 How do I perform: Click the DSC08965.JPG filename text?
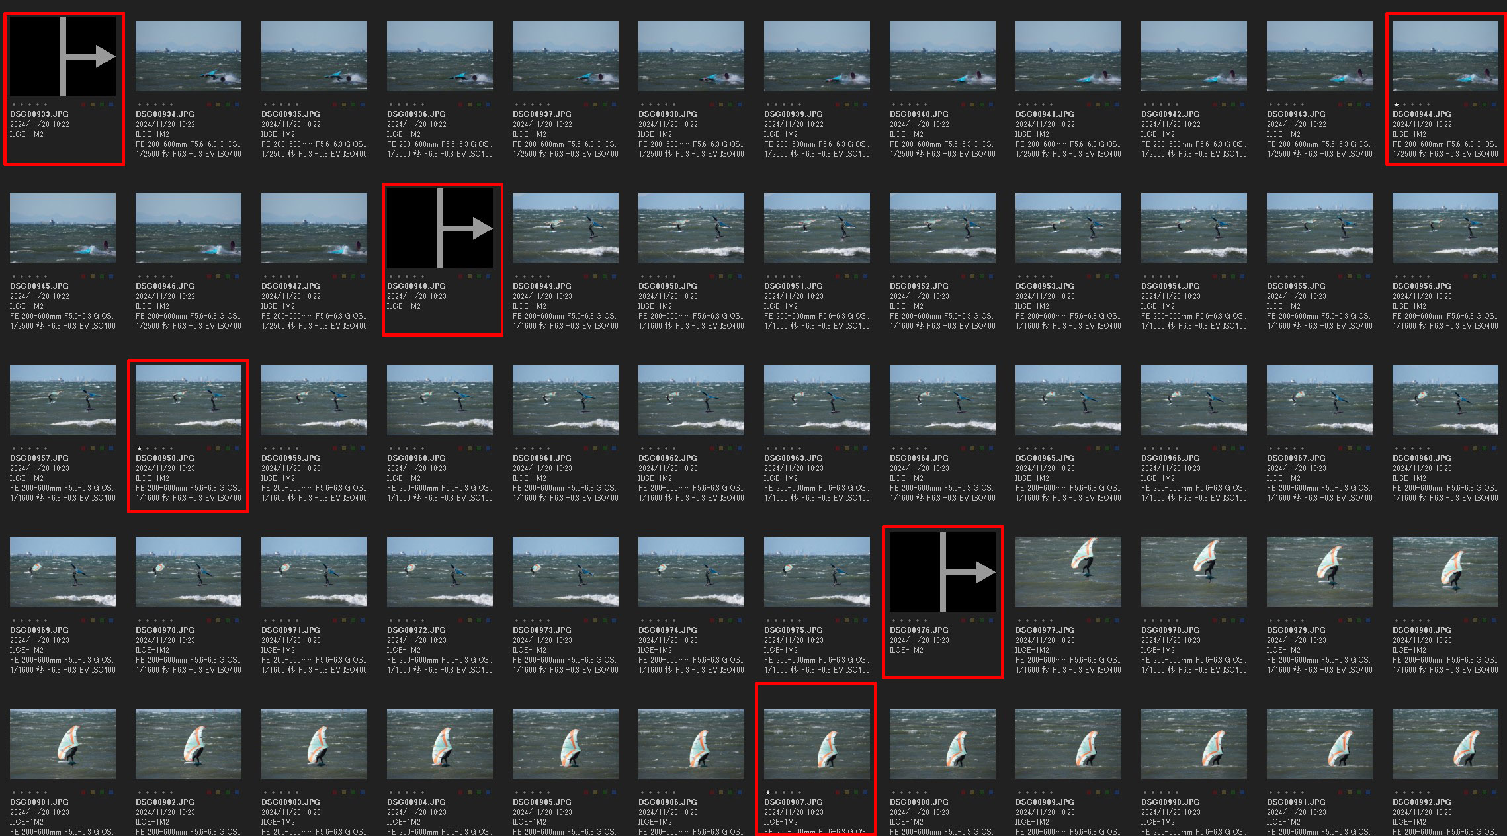[x=1045, y=458]
